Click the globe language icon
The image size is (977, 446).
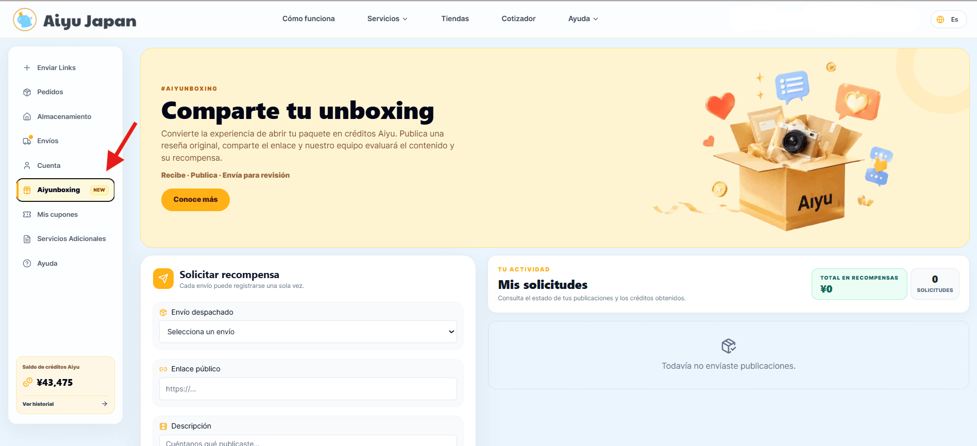[x=940, y=20]
